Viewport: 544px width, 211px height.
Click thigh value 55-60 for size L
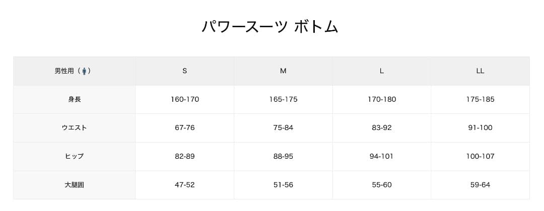click(x=381, y=185)
